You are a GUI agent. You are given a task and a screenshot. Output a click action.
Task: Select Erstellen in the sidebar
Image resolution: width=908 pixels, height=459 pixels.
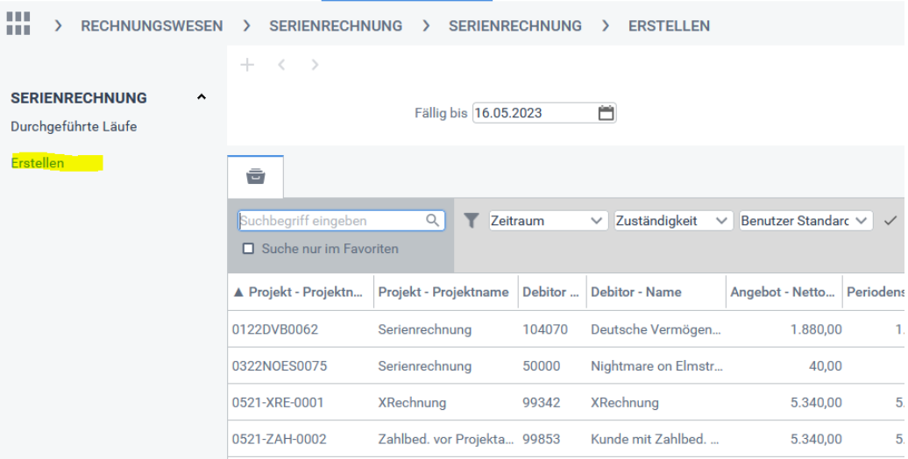(x=38, y=163)
